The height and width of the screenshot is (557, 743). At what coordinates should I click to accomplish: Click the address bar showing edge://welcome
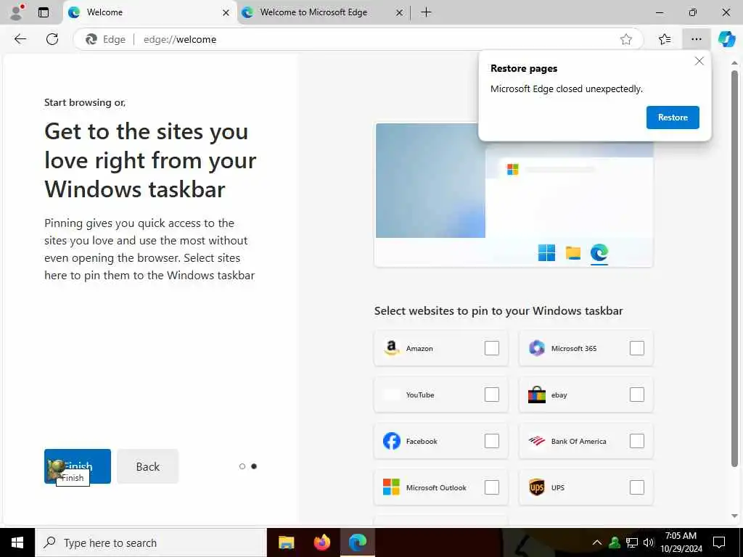358,39
